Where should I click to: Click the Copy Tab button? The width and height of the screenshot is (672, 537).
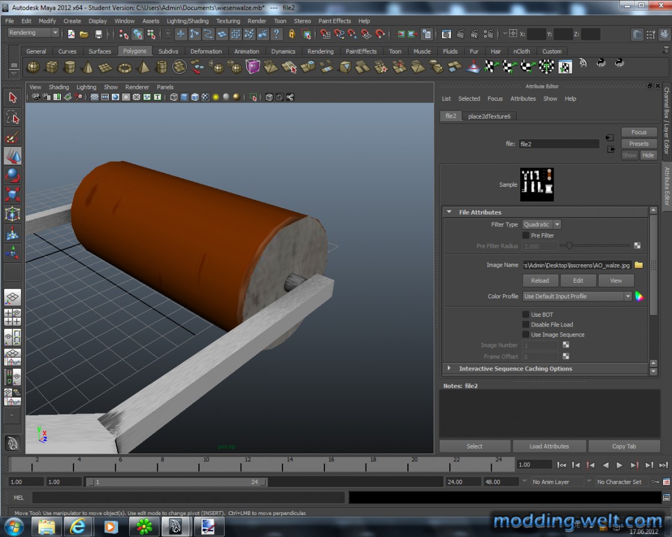click(624, 446)
